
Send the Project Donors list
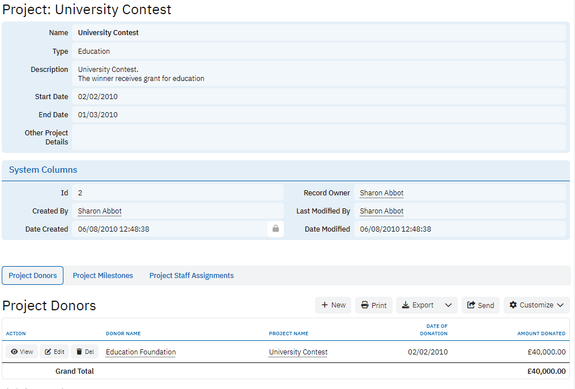point(480,305)
